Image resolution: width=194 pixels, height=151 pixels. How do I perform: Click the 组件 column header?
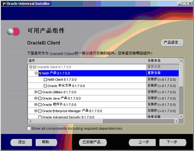(x=87, y=61)
